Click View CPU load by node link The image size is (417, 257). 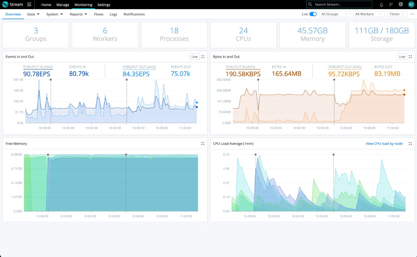(384, 144)
